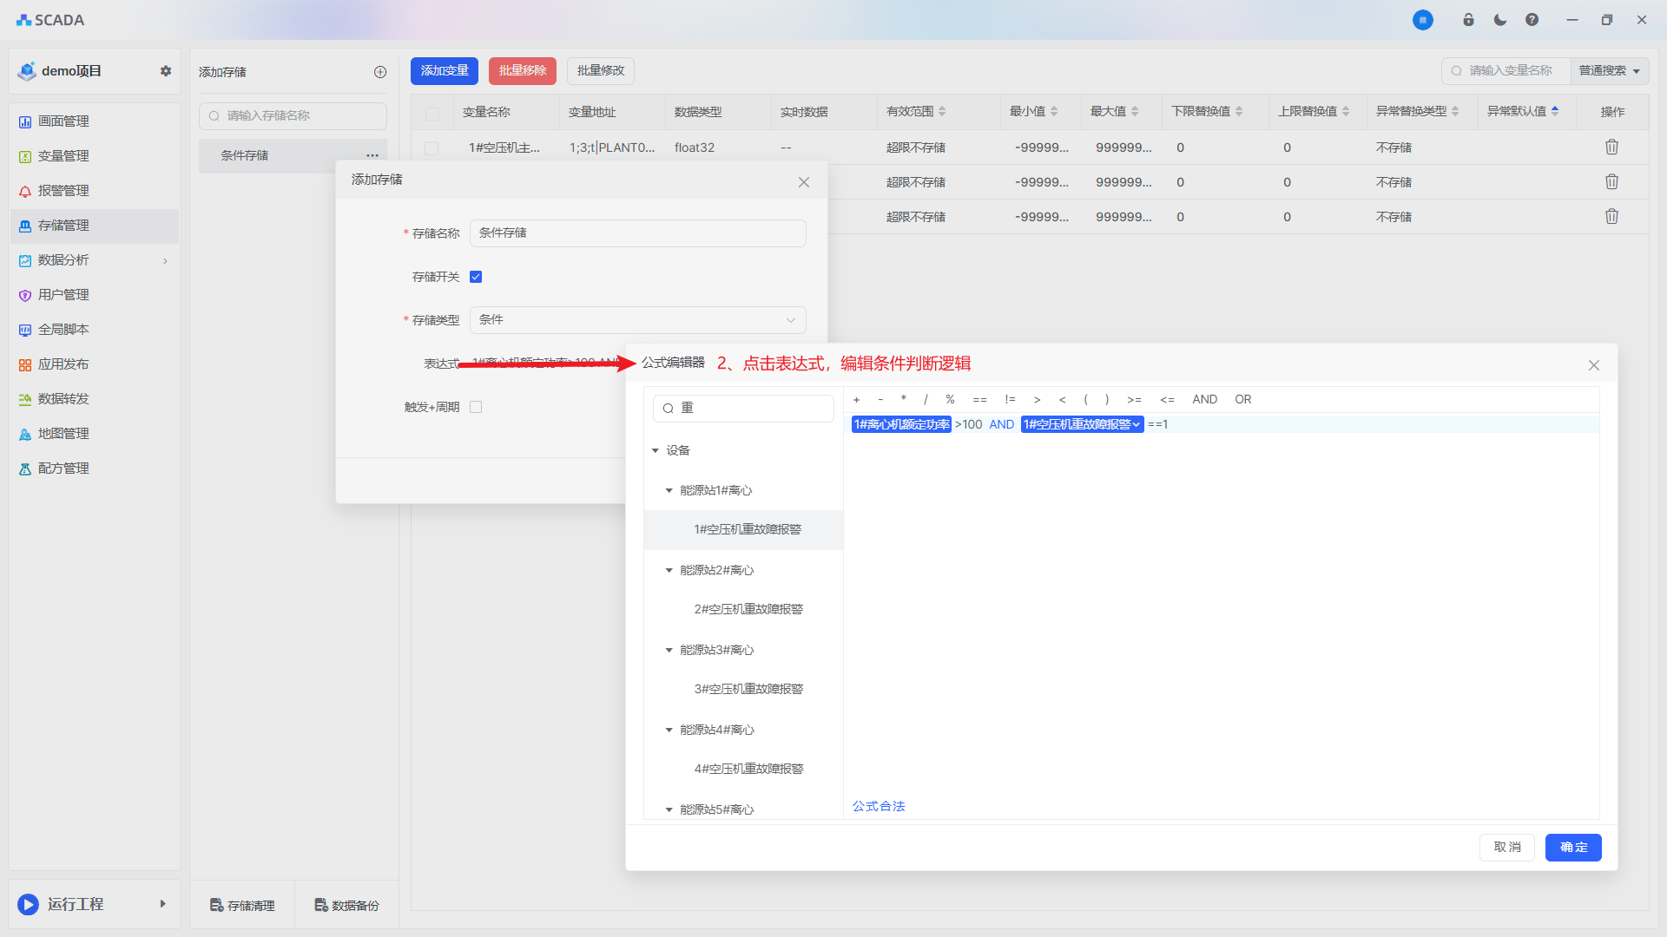Viewport: 1667px width, 937px height.
Task: Click the 存储名称 input field
Action: click(x=637, y=233)
